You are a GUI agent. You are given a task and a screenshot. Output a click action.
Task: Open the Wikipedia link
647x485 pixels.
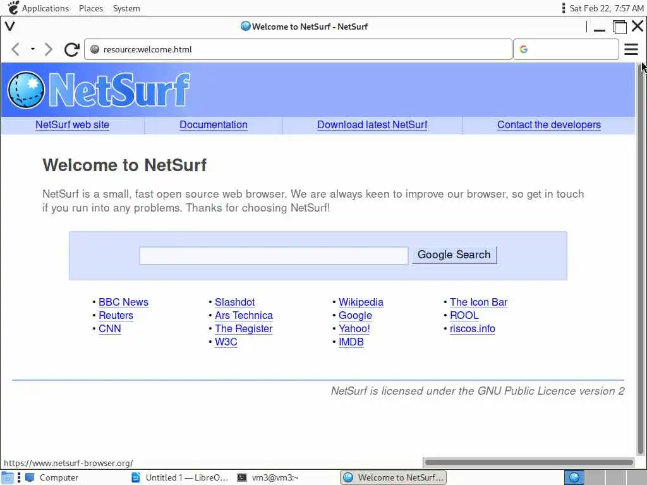[x=361, y=302]
